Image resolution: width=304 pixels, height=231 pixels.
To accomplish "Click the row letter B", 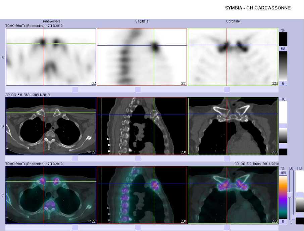I will coord(3,126).
